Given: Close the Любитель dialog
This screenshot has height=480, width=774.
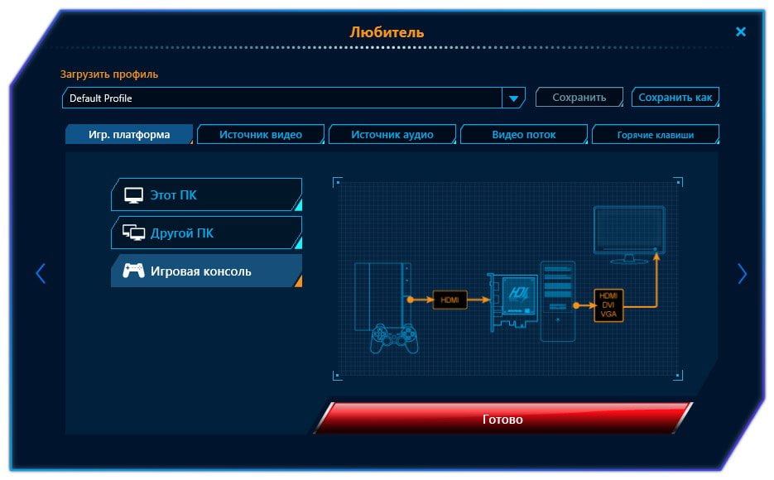Looking at the screenshot, I should click(x=740, y=31).
